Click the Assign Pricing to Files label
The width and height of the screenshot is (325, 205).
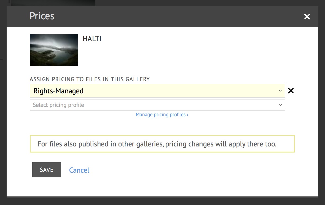pyautogui.click(x=90, y=79)
